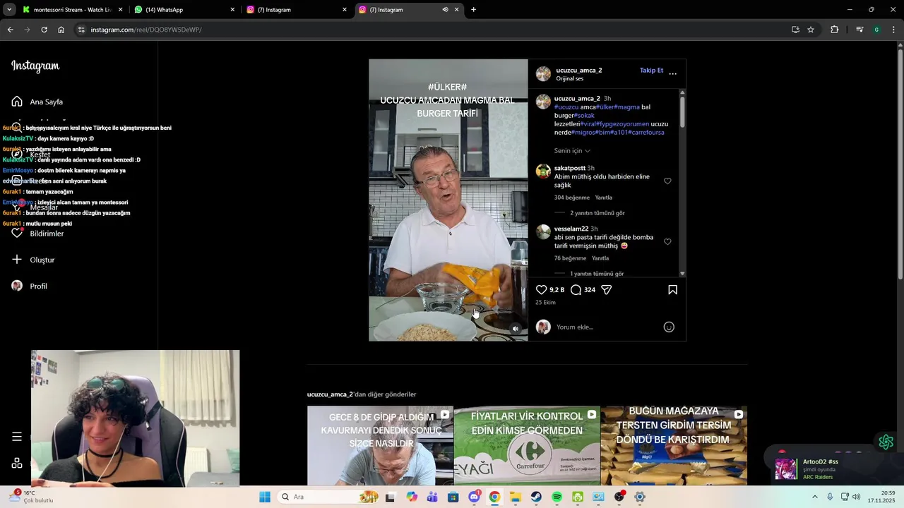
Task: Open the media control icon in Chrome's toolbar
Action: (x=860, y=30)
